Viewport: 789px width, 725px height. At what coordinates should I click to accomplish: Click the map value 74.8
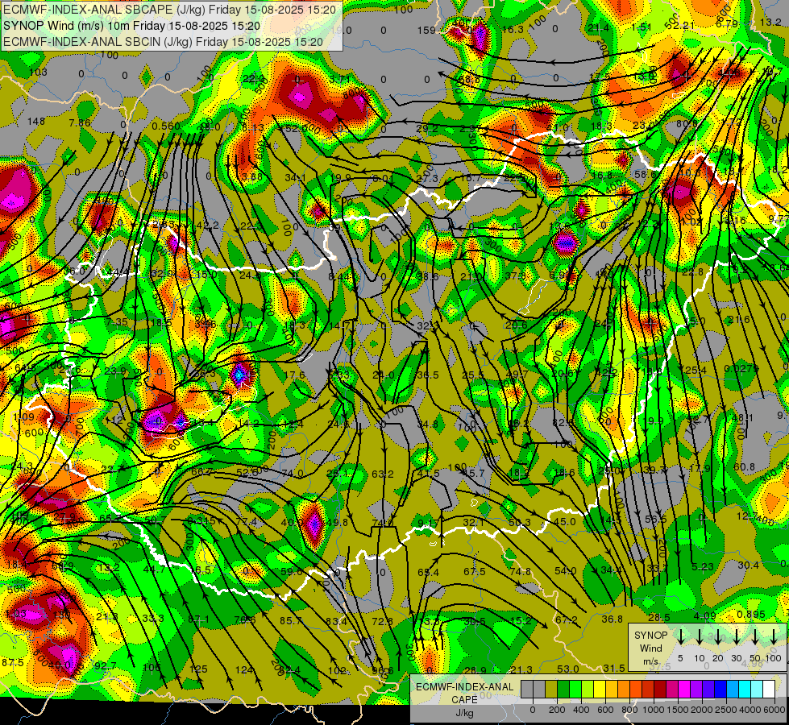[521, 572]
